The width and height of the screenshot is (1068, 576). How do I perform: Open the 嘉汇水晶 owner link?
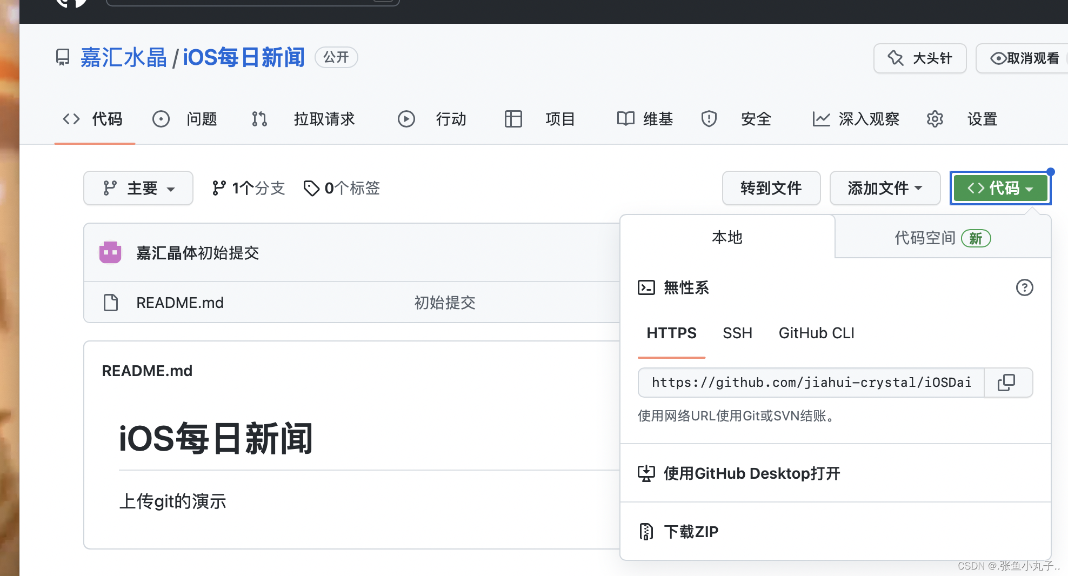pos(124,57)
